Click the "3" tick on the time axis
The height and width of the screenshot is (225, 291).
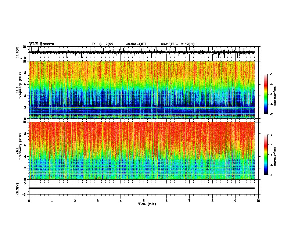[98, 201]
